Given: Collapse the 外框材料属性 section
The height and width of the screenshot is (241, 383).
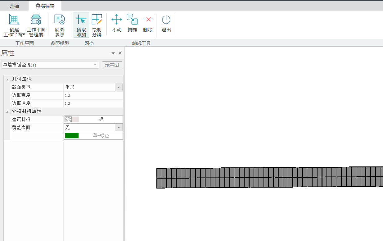Looking at the screenshot, I should point(7,112).
